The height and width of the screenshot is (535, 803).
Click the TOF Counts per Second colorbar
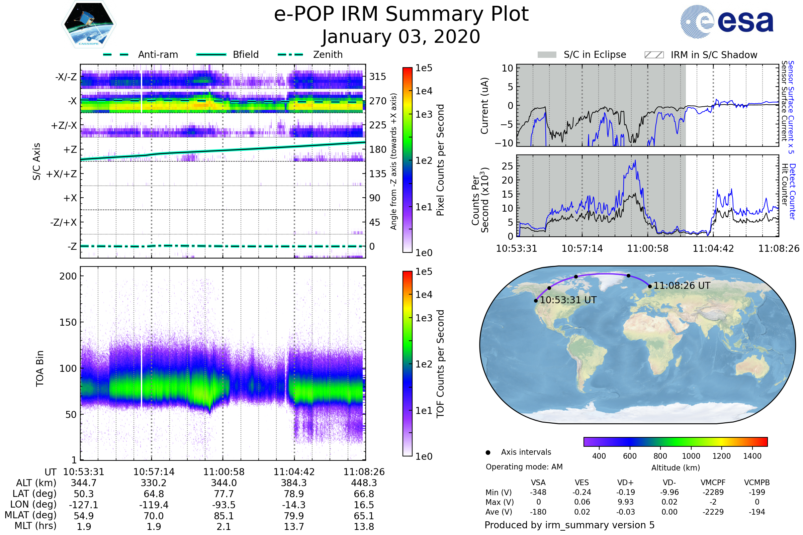pos(407,363)
